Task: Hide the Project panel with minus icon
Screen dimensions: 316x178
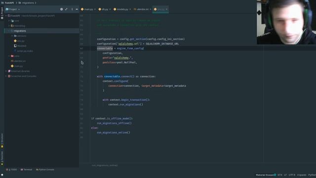Action: click(77, 9)
